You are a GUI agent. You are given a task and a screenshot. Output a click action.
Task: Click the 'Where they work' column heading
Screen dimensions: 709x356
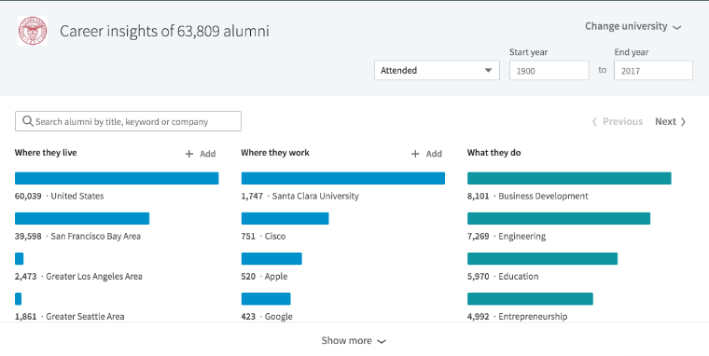275,153
